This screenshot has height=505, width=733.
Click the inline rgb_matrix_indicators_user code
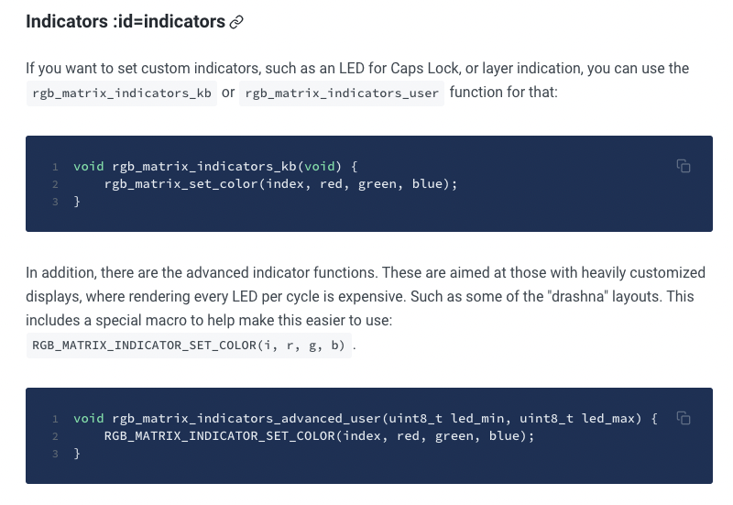pos(342,93)
